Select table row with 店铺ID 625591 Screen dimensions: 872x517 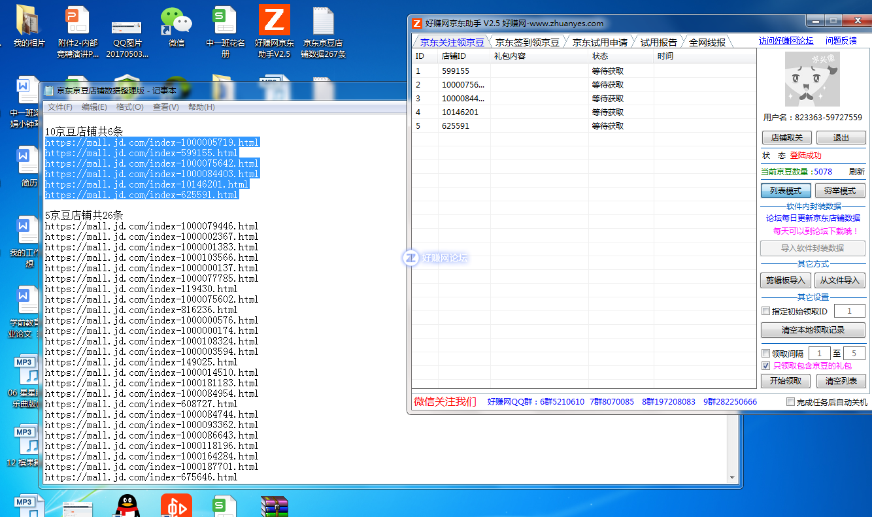tap(584, 125)
